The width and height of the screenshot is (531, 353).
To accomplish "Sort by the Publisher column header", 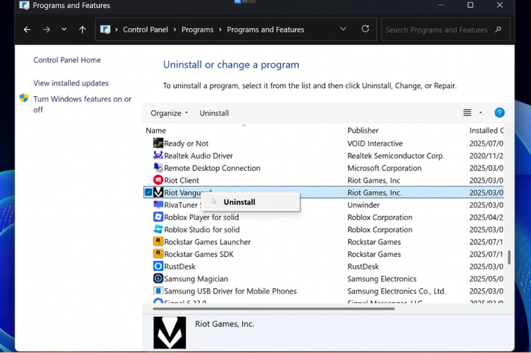I will (362, 130).
